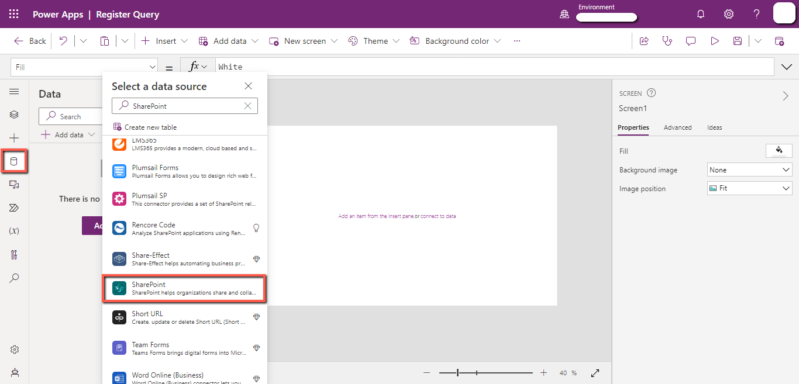Open the Variables (x) icon
799x384 pixels.
click(x=14, y=231)
